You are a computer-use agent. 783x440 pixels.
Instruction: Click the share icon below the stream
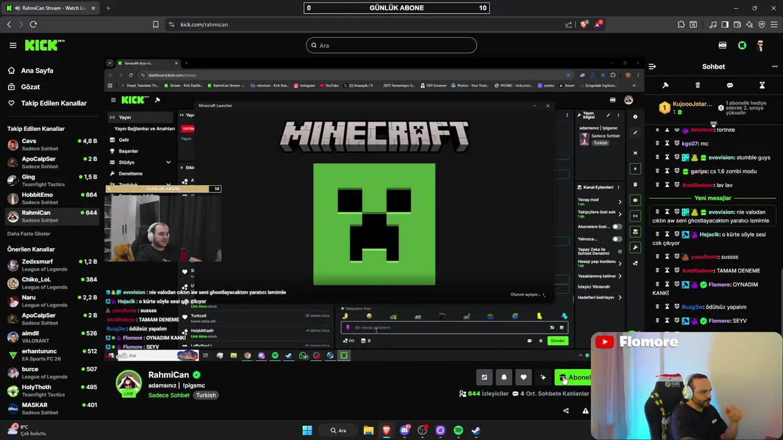(x=566, y=411)
